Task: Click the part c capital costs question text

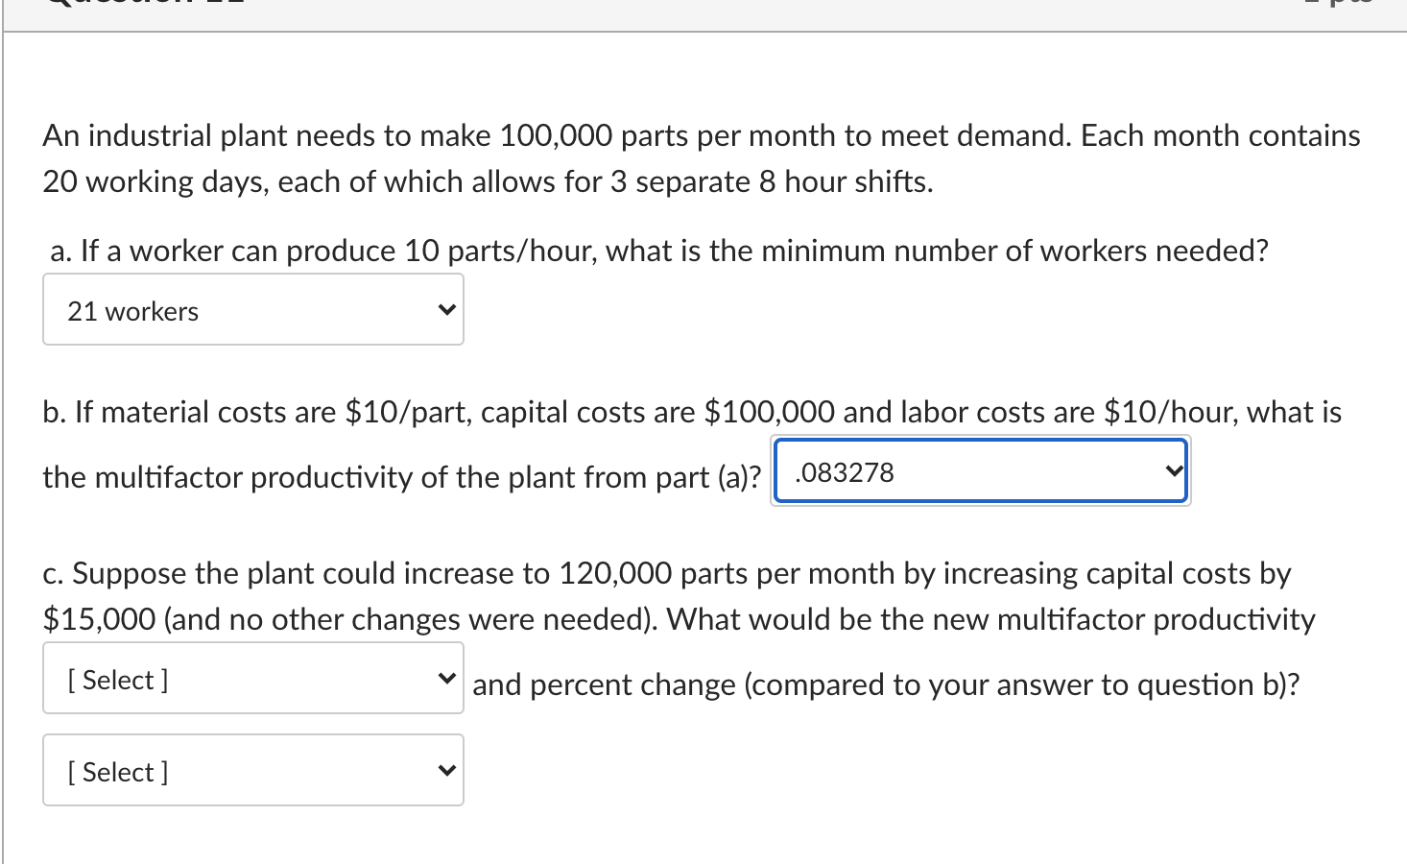Action: (666, 573)
